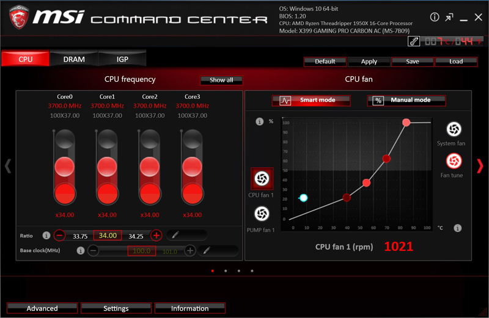Go to previous page with left arrow
The width and height of the screenshot is (489, 318).
pyautogui.click(x=8, y=165)
